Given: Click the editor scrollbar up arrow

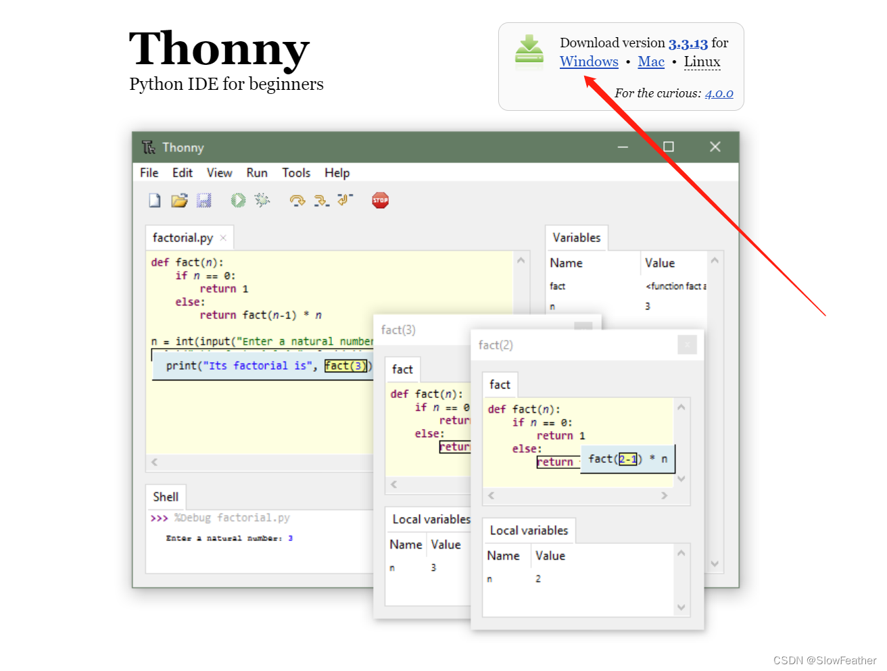Looking at the screenshot, I should pos(521,260).
